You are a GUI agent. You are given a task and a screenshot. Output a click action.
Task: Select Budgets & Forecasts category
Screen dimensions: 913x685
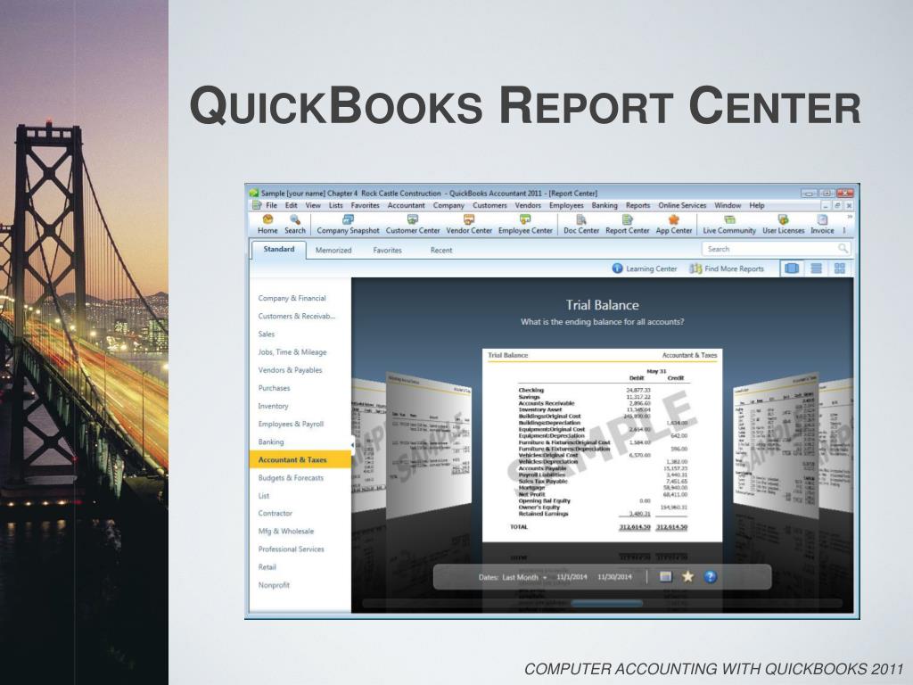[291, 478]
